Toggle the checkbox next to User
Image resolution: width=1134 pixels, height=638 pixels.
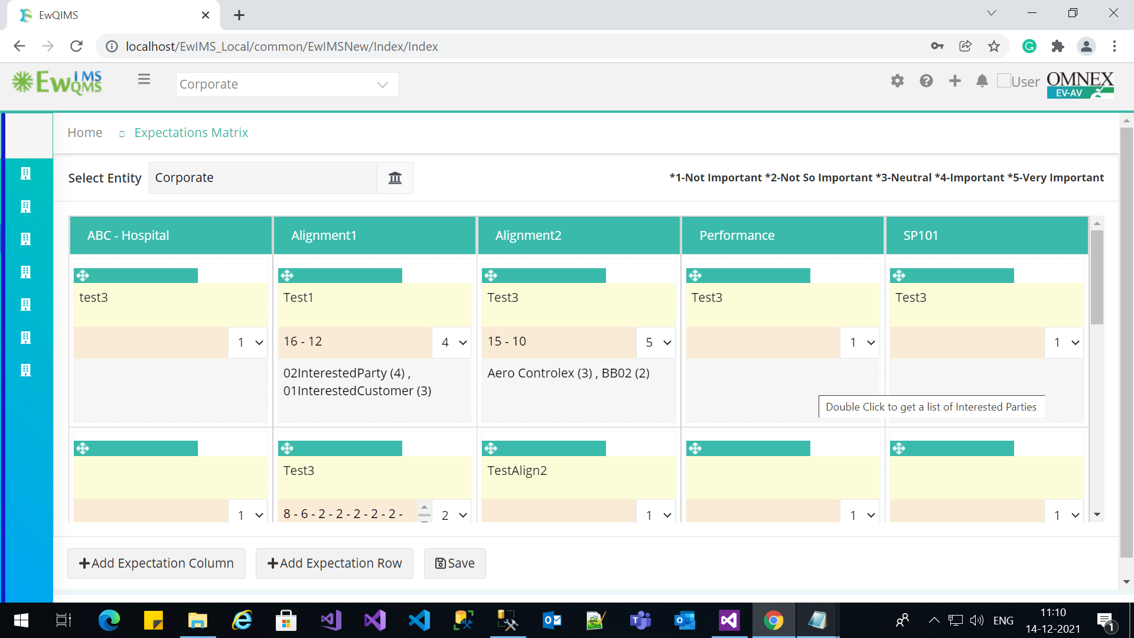1003,80
